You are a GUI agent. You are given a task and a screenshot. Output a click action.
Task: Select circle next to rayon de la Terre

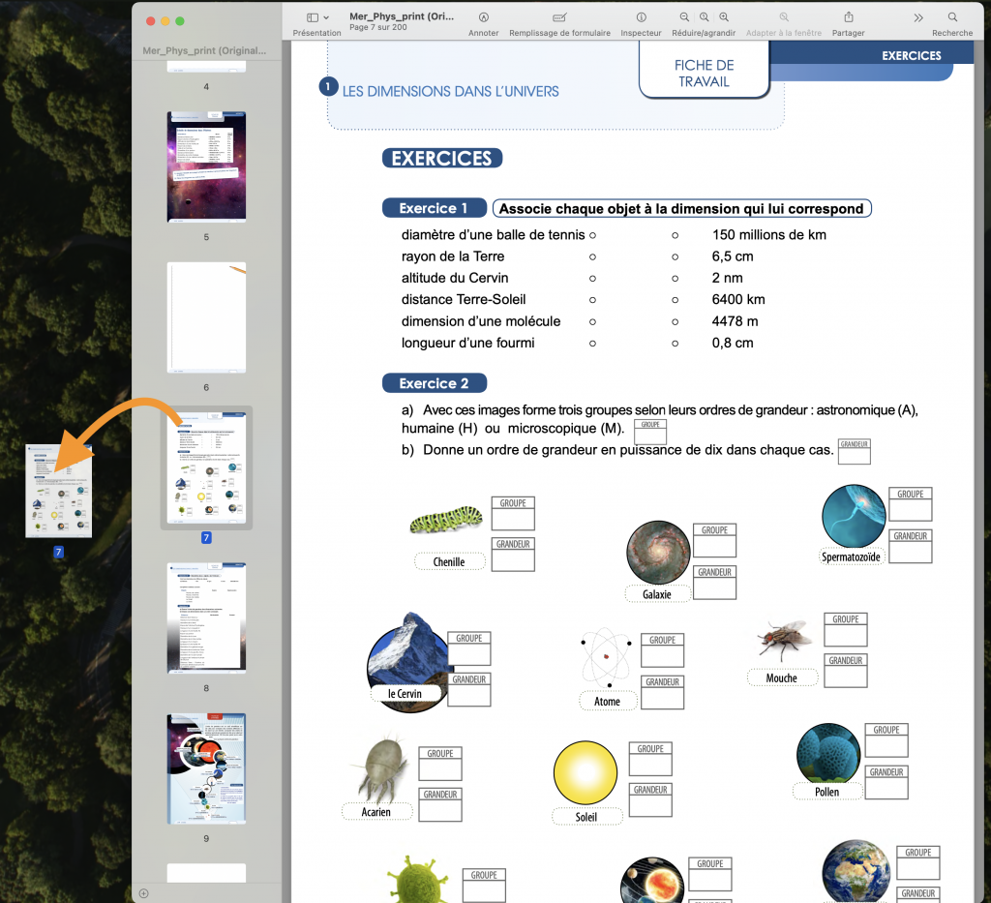(x=593, y=257)
